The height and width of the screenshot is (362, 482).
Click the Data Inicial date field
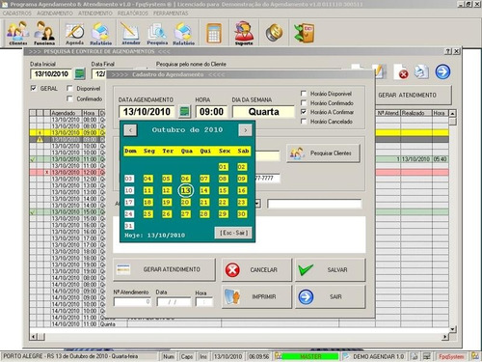pos(51,74)
